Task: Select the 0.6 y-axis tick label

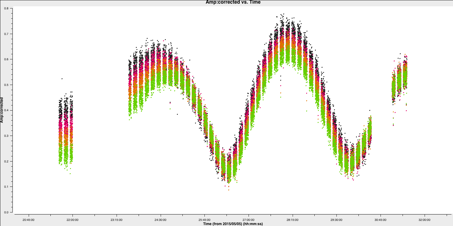Action: point(6,59)
